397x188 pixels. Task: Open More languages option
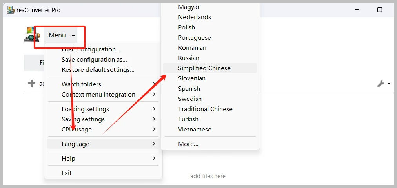click(x=188, y=144)
